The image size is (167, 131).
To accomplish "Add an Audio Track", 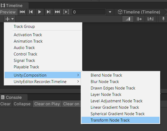I will (43, 48).
